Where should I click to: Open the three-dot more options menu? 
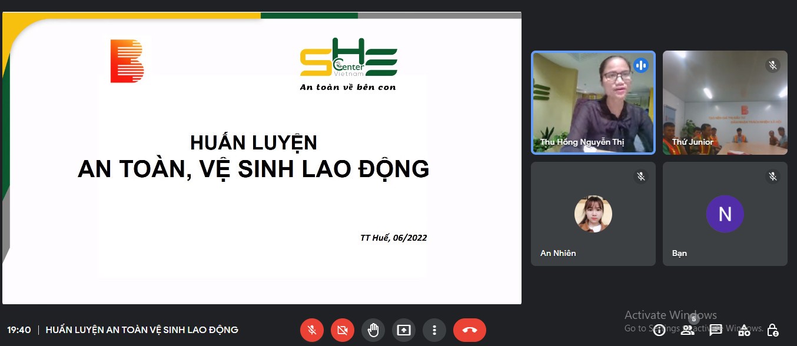tap(434, 330)
